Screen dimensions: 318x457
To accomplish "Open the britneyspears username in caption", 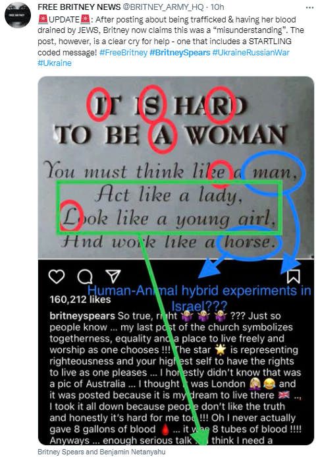I will (x=82, y=316).
